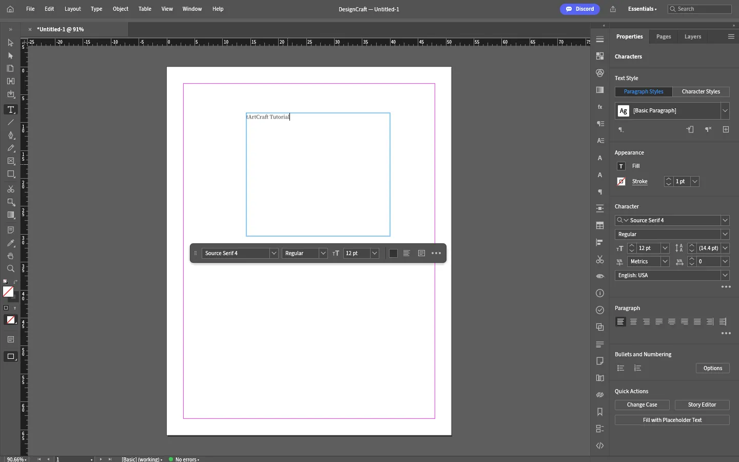Click the numbered list icon
This screenshot has height=462, width=739.
(638, 369)
